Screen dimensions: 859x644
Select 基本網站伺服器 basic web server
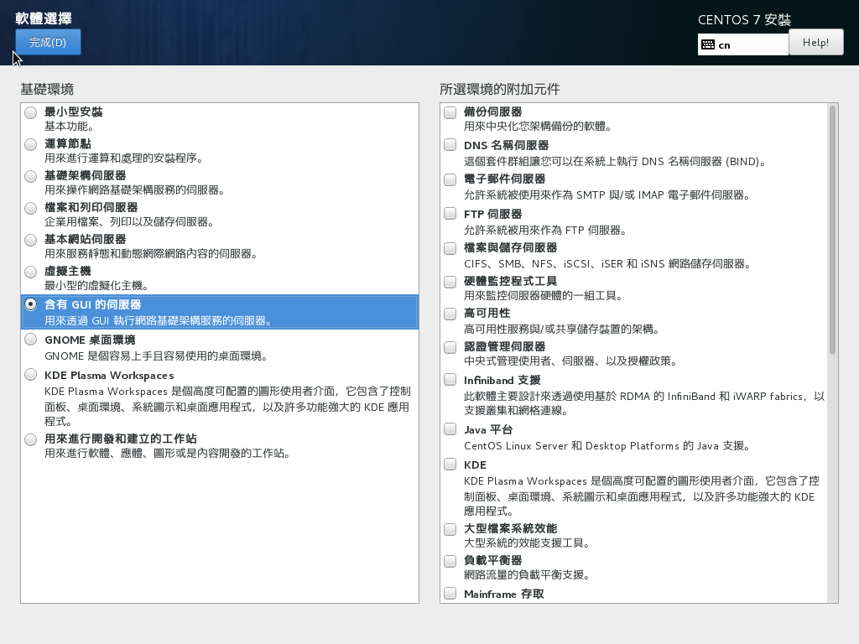pos(31,240)
